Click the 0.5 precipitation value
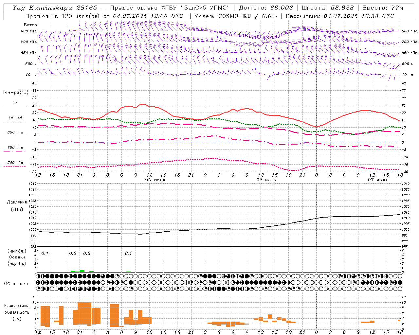The width and height of the screenshot is (419, 335). point(87,254)
